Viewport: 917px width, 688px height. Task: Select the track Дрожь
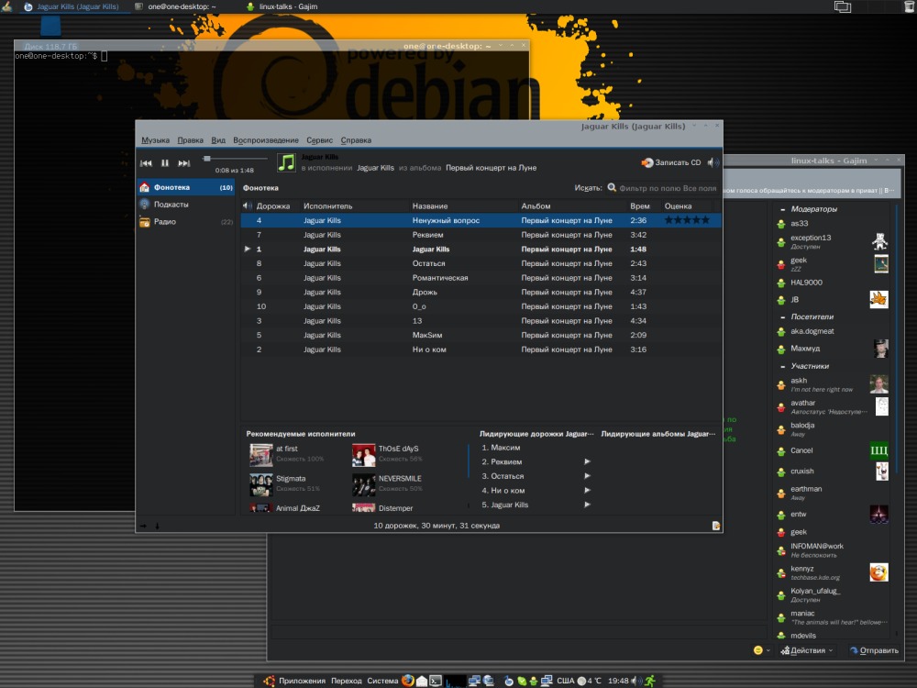(481, 292)
